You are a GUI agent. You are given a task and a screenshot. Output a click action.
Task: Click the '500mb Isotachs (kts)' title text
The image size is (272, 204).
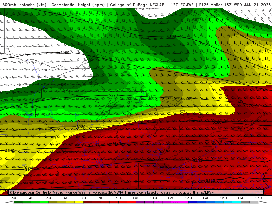point(24,5)
